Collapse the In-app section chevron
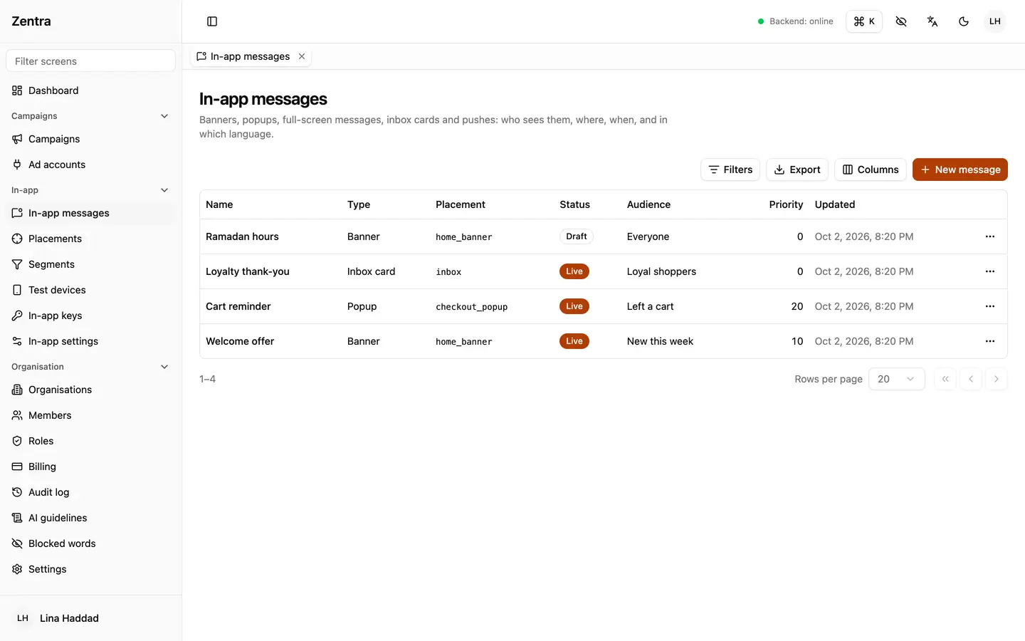 [164, 190]
